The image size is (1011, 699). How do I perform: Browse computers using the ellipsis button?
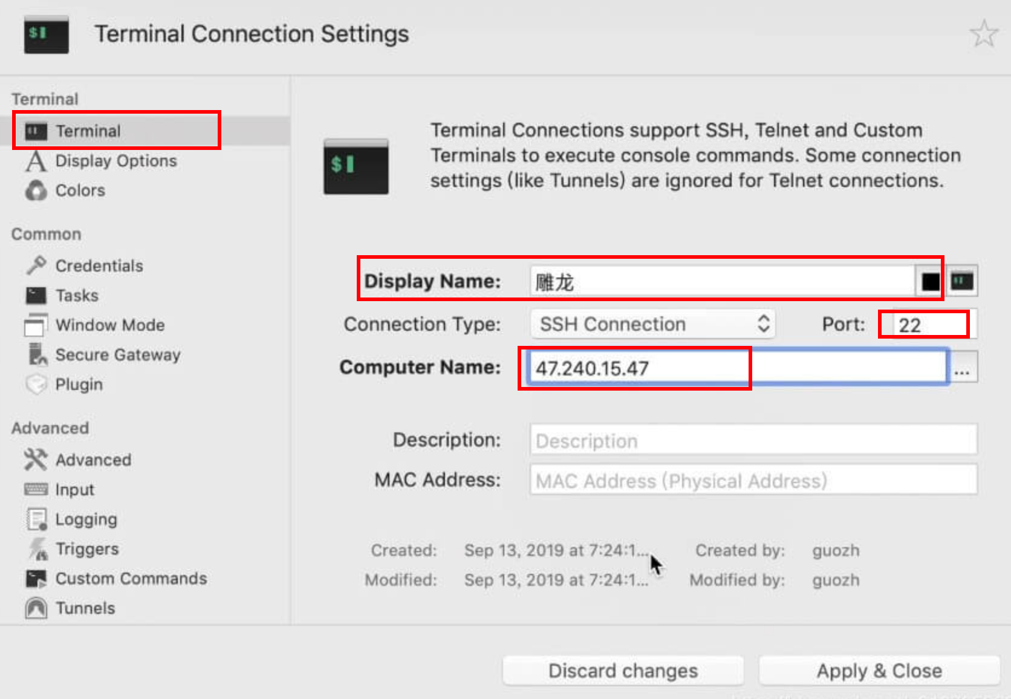(964, 366)
